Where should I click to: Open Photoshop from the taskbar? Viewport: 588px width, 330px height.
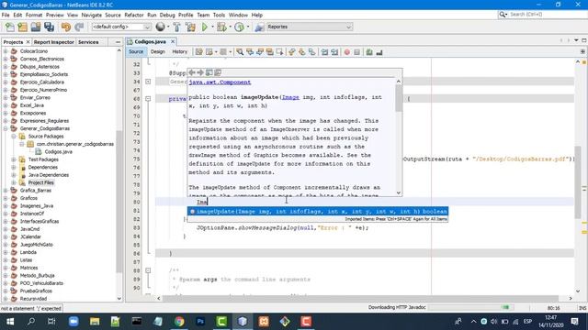[200, 322]
